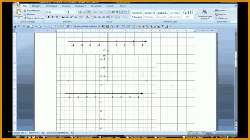250x140 pixels.
Task: Expand the Suchen dropdown
Action: click(x=226, y=10)
